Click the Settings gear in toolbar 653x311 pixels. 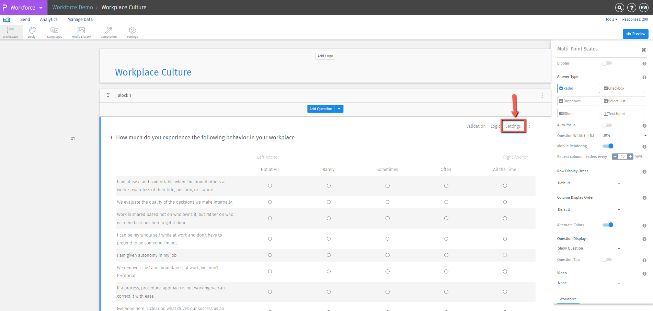coord(132,32)
